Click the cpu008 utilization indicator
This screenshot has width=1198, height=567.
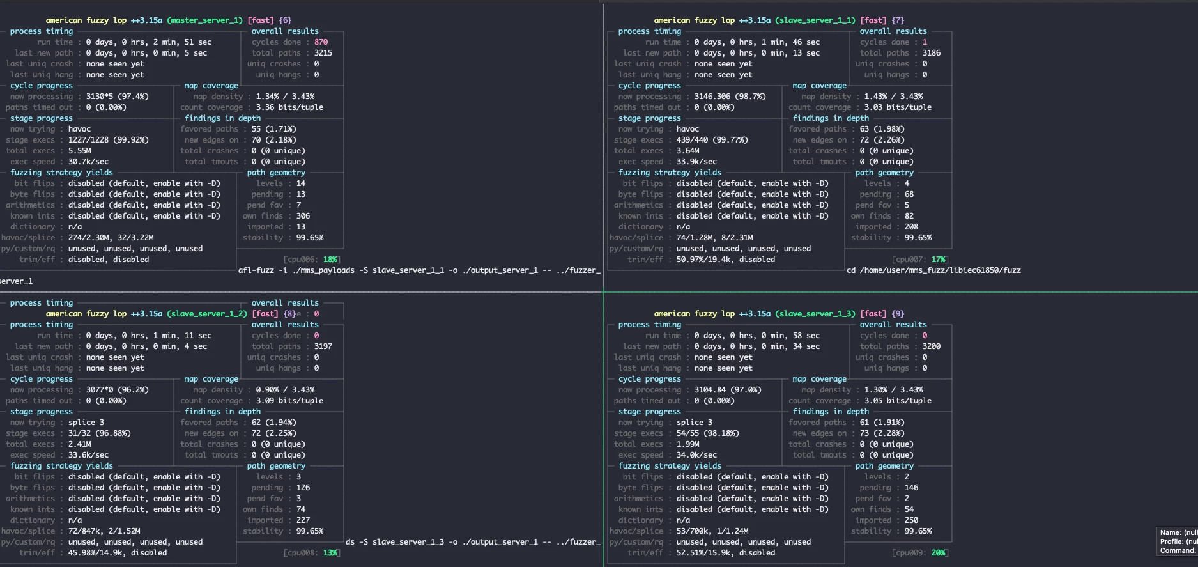(312, 553)
